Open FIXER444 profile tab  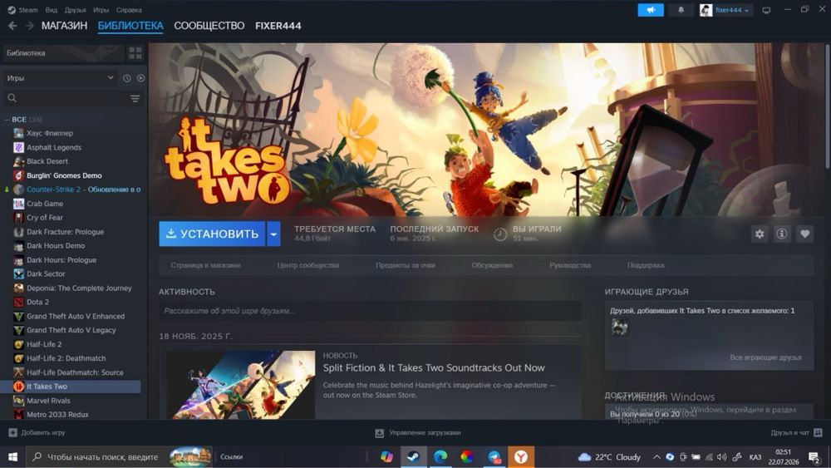pos(278,26)
